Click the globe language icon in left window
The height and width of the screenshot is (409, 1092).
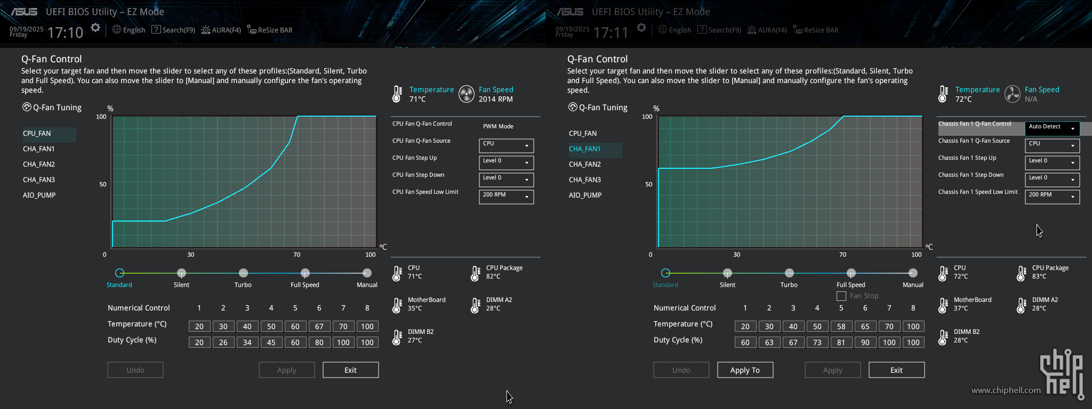117,30
